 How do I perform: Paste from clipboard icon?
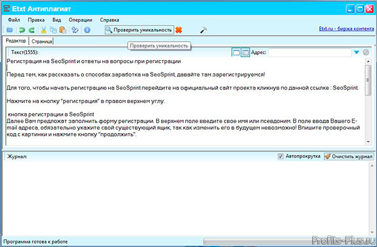63,30
